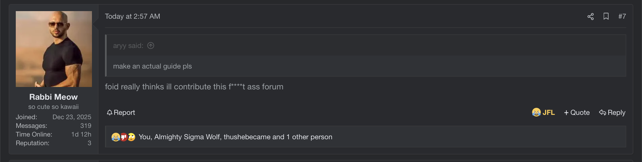Click the 319 messages count
This screenshot has height=162, width=642.
[x=86, y=126]
